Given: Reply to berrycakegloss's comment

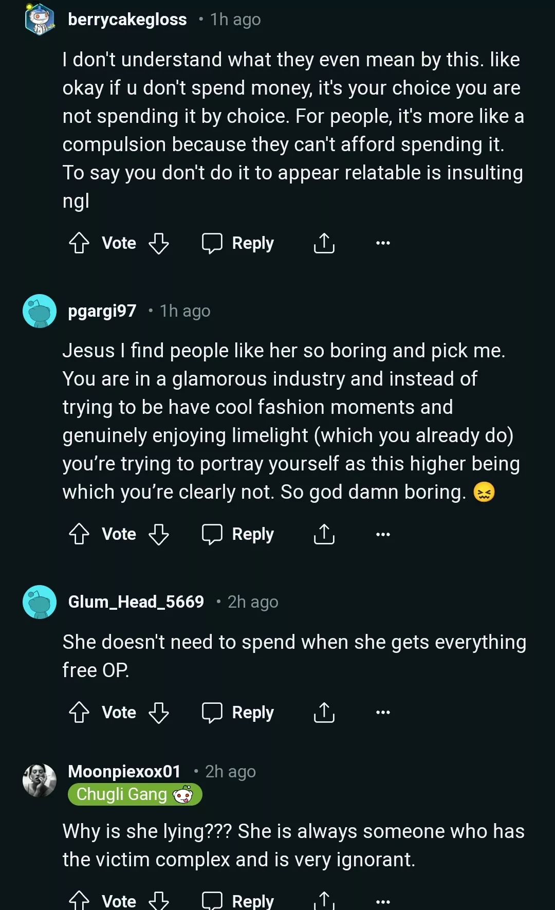Looking at the screenshot, I should [238, 243].
